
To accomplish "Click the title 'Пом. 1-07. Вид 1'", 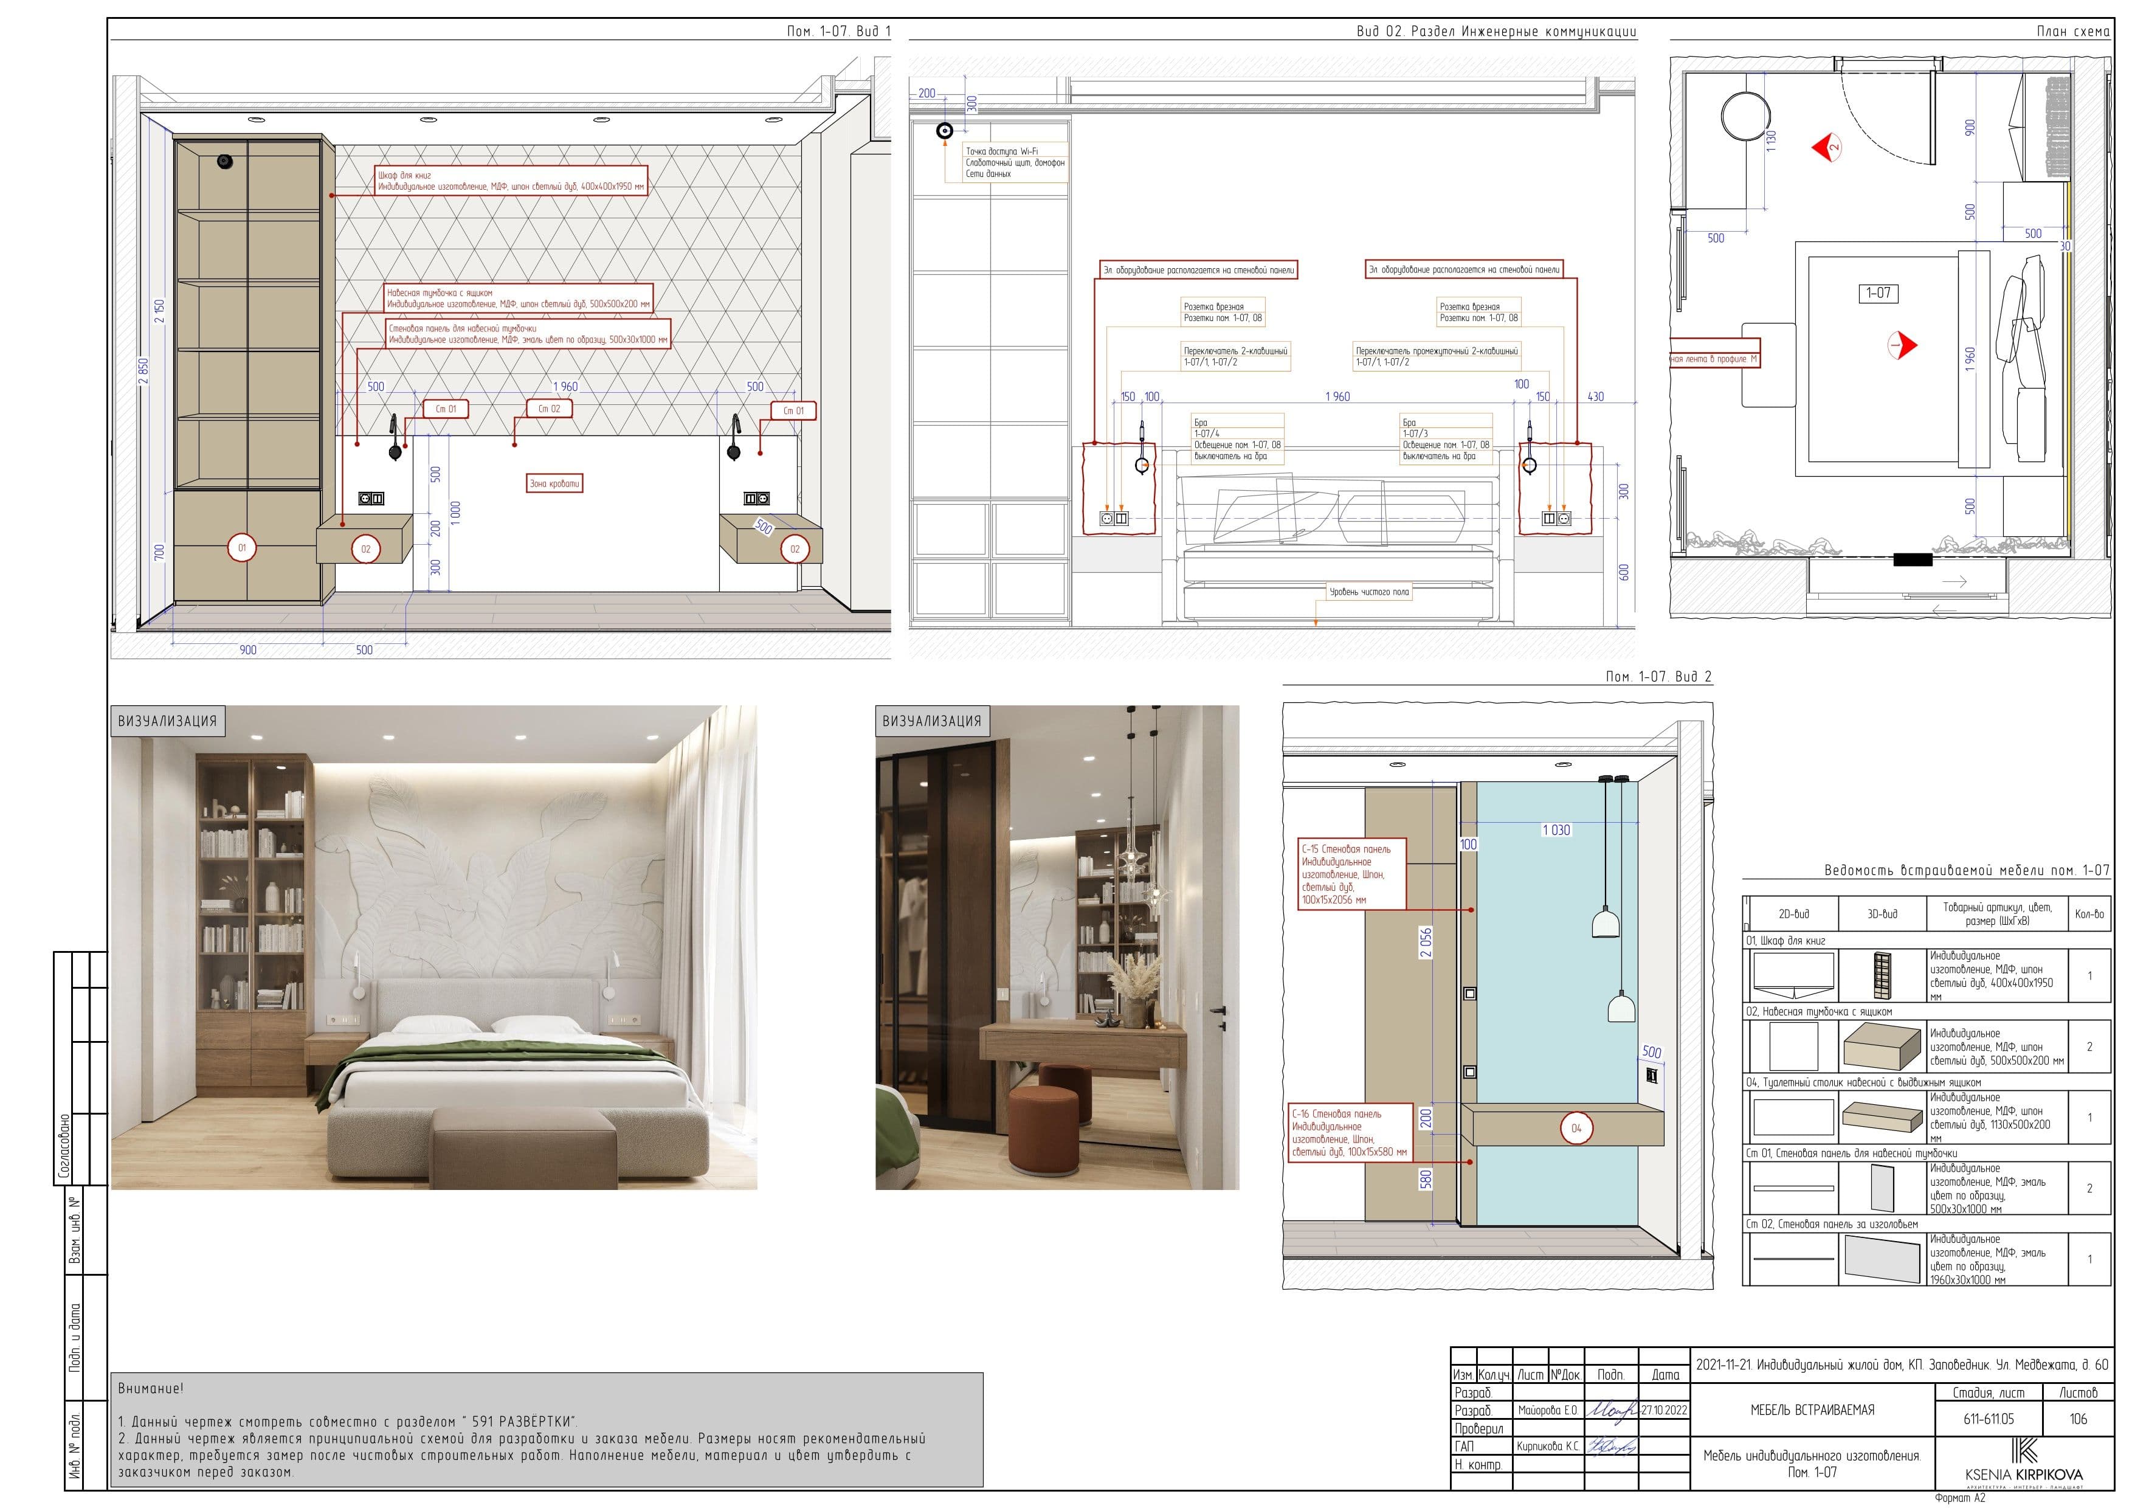I will (838, 32).
